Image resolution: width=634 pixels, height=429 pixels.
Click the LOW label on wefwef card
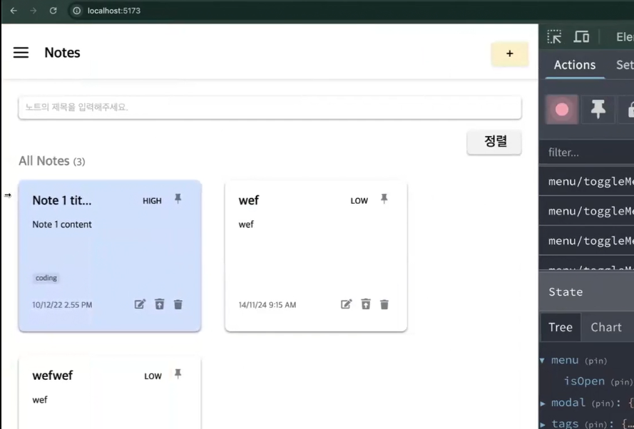[x=153, y=376]
